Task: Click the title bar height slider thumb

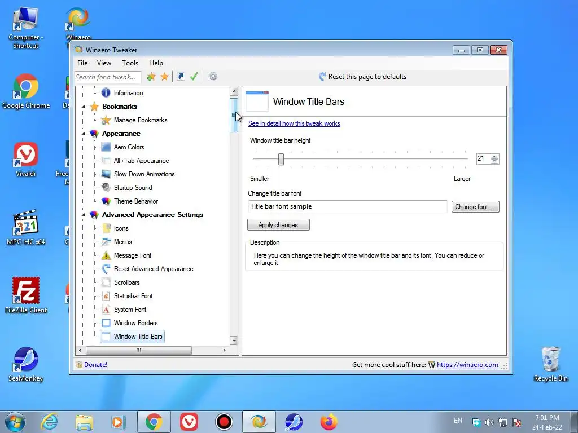Action: (x=281, y=160)
